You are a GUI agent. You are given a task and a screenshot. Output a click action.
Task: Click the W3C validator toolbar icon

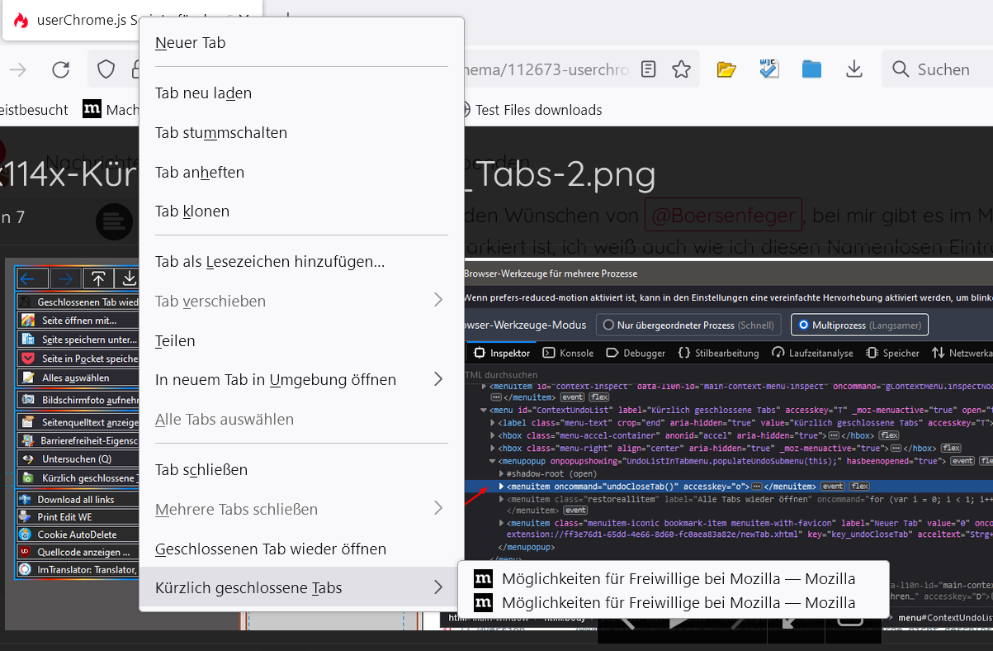(769, 69)
